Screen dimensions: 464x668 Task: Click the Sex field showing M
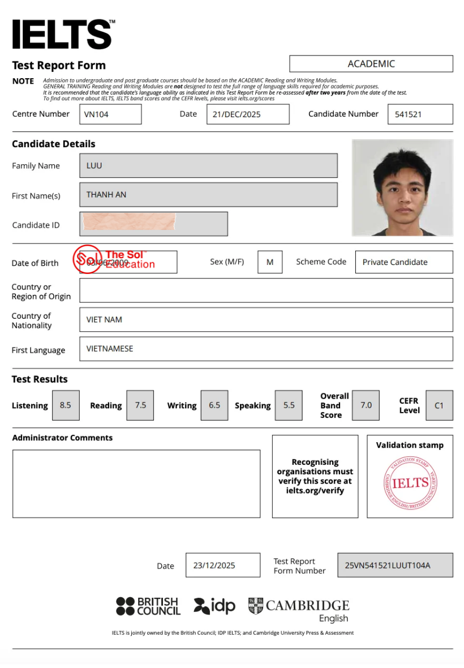pyautogui.click(x=270, y=262)
